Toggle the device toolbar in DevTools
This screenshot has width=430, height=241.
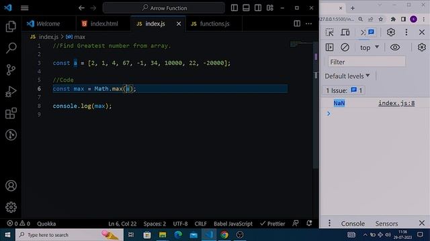coord(345,32)
